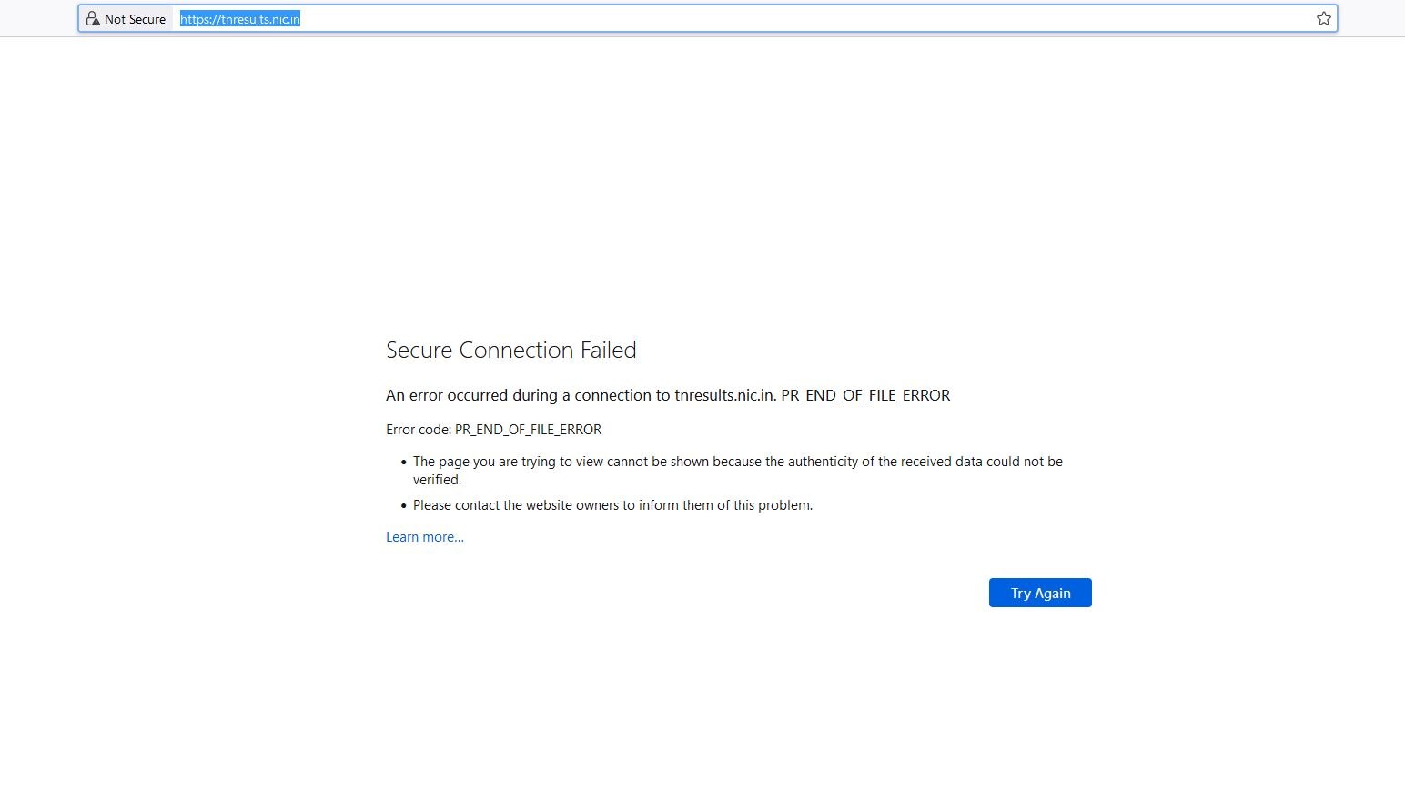This screenshot has width=1405, height=793.
Task: Click the bullet dot before "The page you"
Action: pyautogui.click(x=404, y=463)
